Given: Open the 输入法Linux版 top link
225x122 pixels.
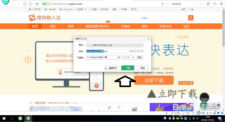Looking at the screenshot, I should click(66, 9).
